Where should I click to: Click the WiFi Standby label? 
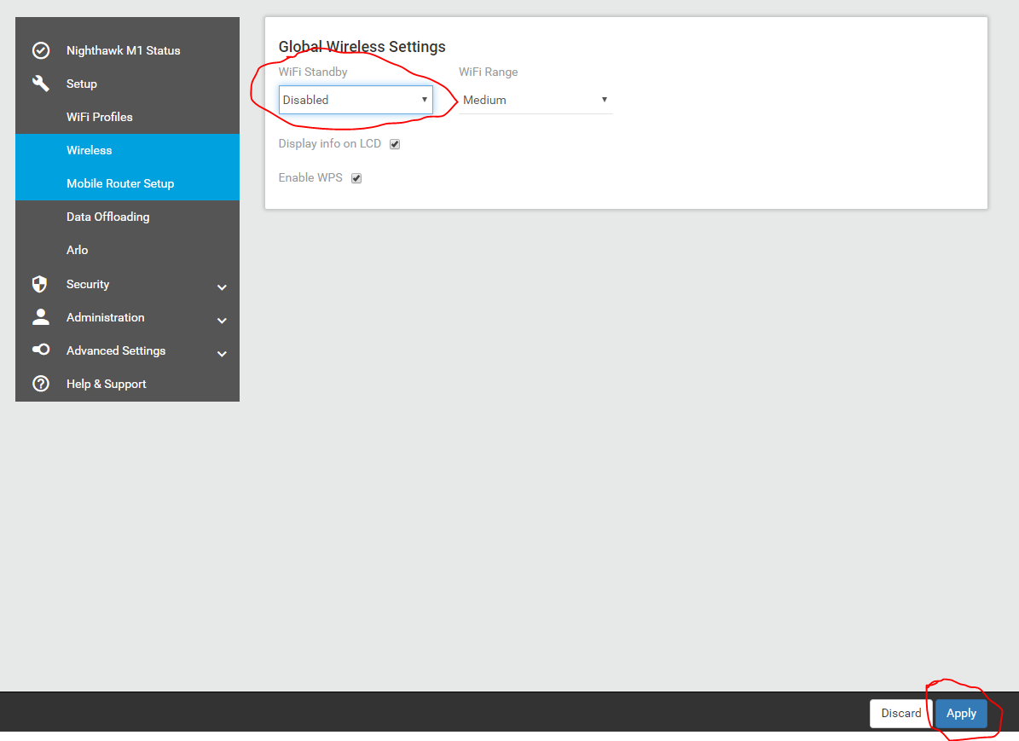313,72
